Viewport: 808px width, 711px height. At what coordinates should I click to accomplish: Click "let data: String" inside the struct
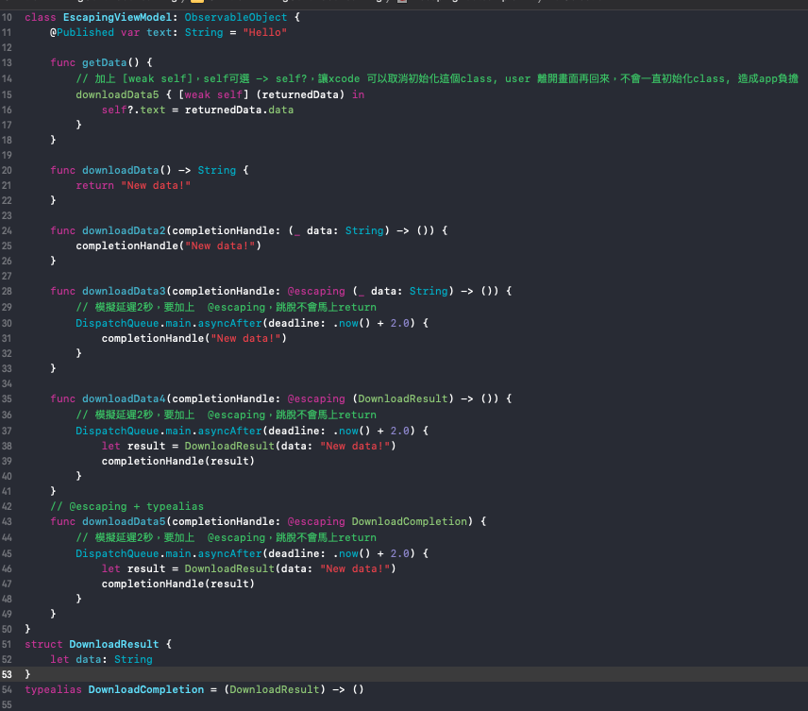[101, 659]
